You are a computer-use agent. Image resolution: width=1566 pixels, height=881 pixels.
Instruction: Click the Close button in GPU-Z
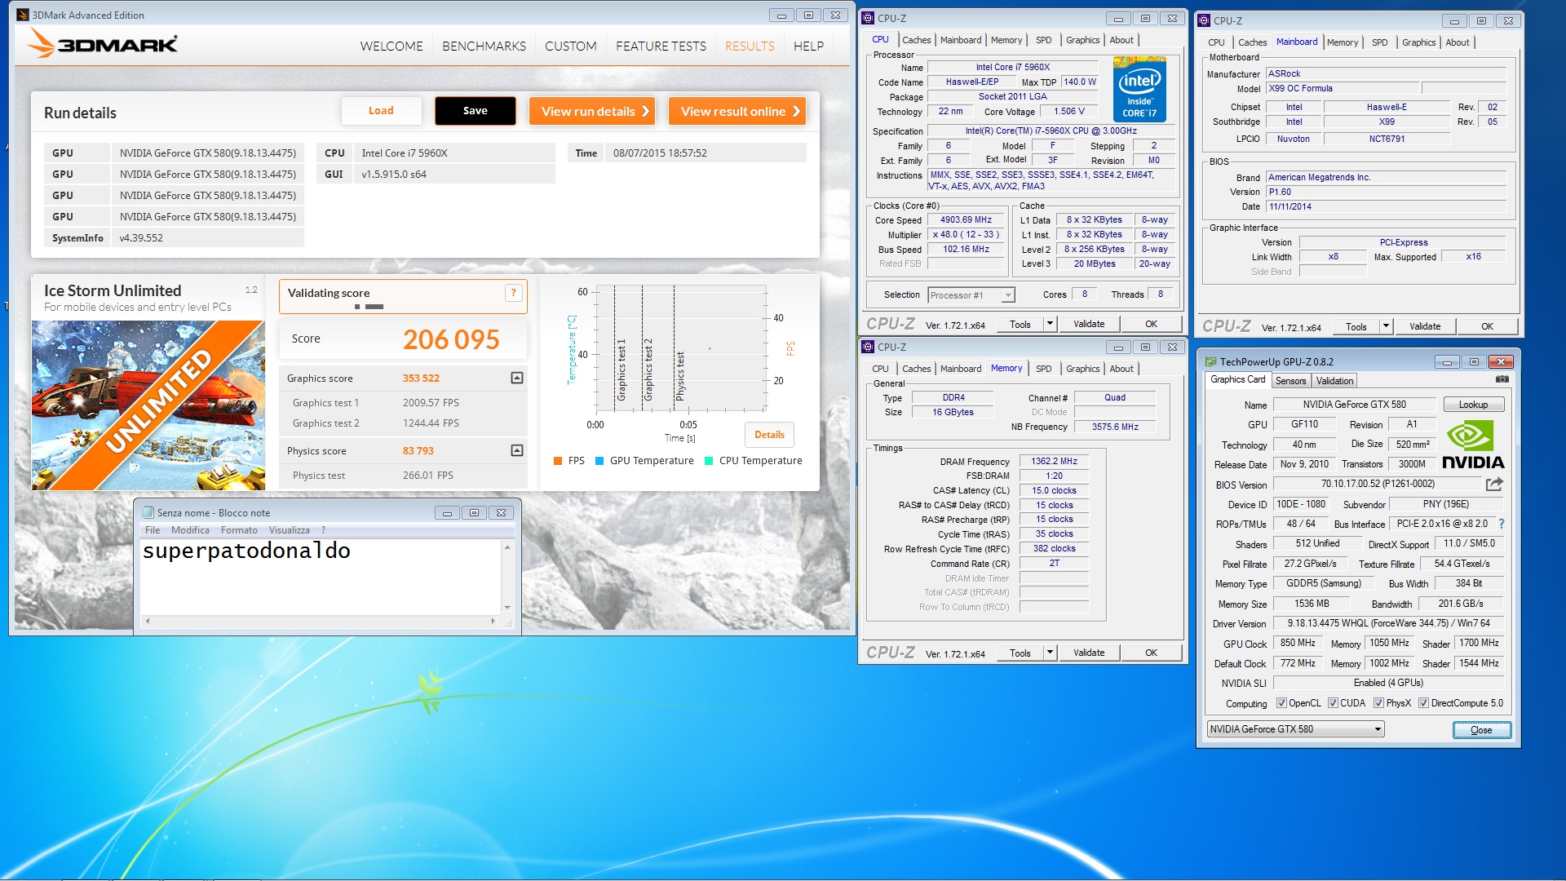[x=1481, y=730]
